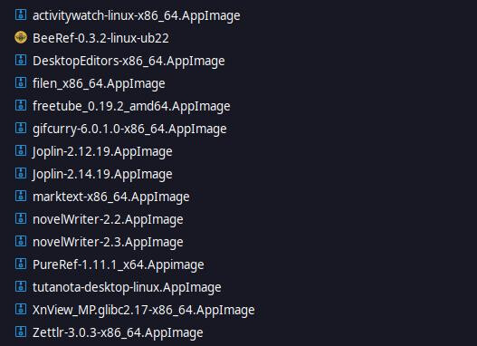The height and width of the screenshot is (346, 477).
Task: Click the marktext file icon
Action: click(21, 196)
